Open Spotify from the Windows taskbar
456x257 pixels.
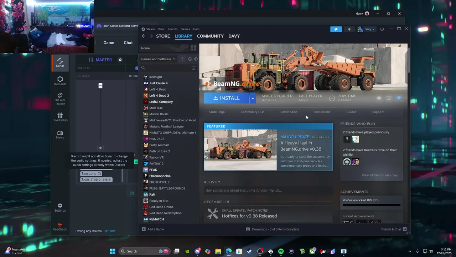[x=281, y=251]
